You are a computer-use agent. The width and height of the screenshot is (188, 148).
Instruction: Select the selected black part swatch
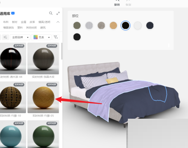pos(126,26)
